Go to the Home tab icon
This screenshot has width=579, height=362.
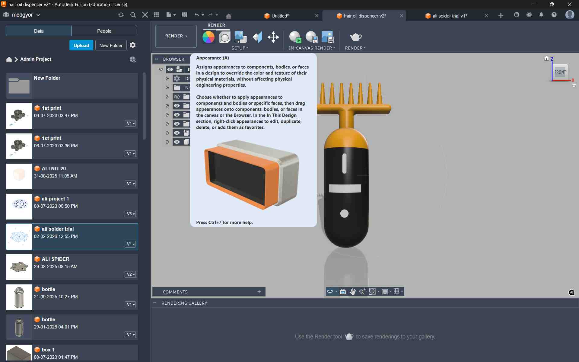[229, 16]
